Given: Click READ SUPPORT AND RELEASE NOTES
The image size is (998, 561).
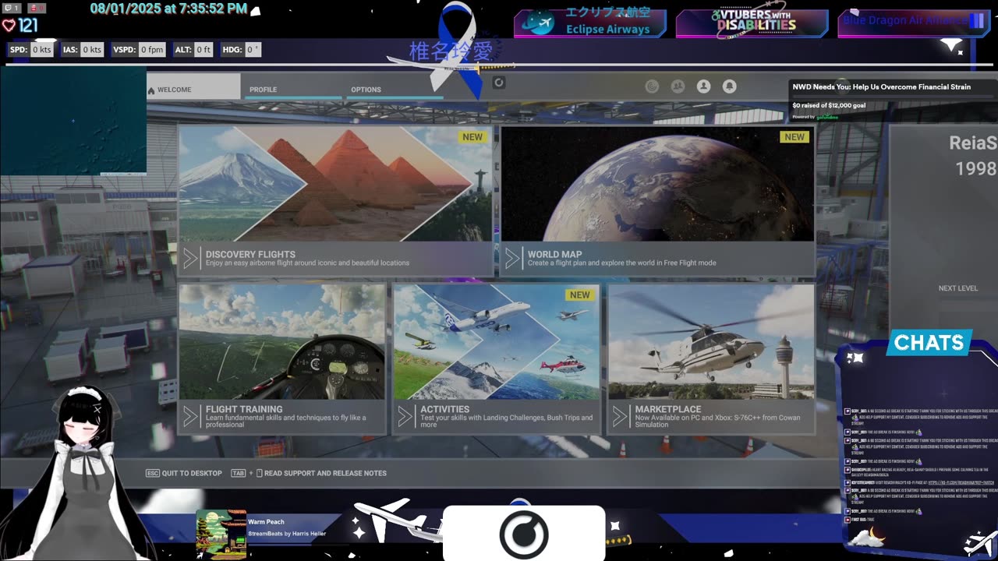Looking at the screenshot, I should coord(325,473).
